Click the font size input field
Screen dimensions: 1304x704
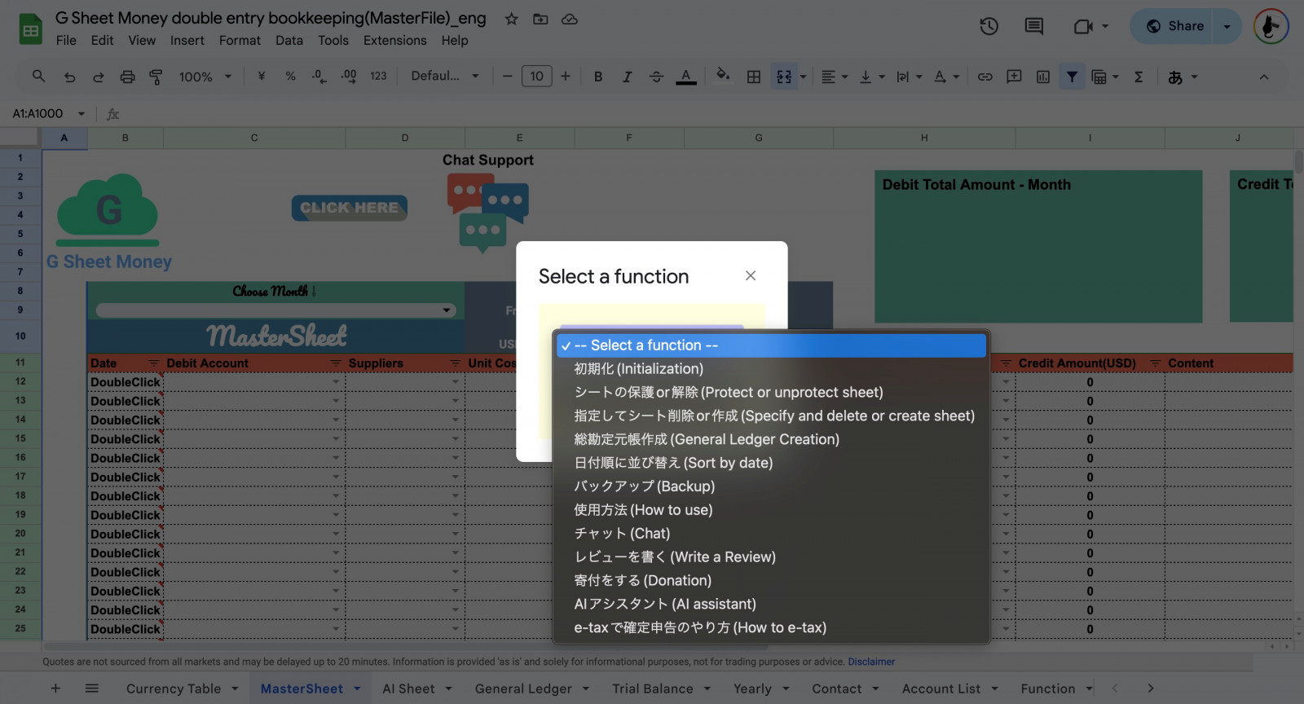536,77
